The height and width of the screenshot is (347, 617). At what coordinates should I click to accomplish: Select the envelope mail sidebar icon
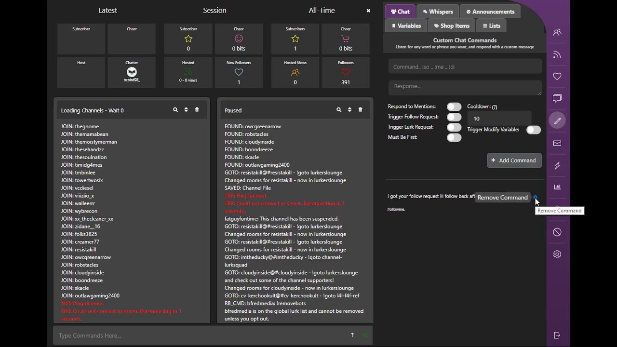pos(557,143)
